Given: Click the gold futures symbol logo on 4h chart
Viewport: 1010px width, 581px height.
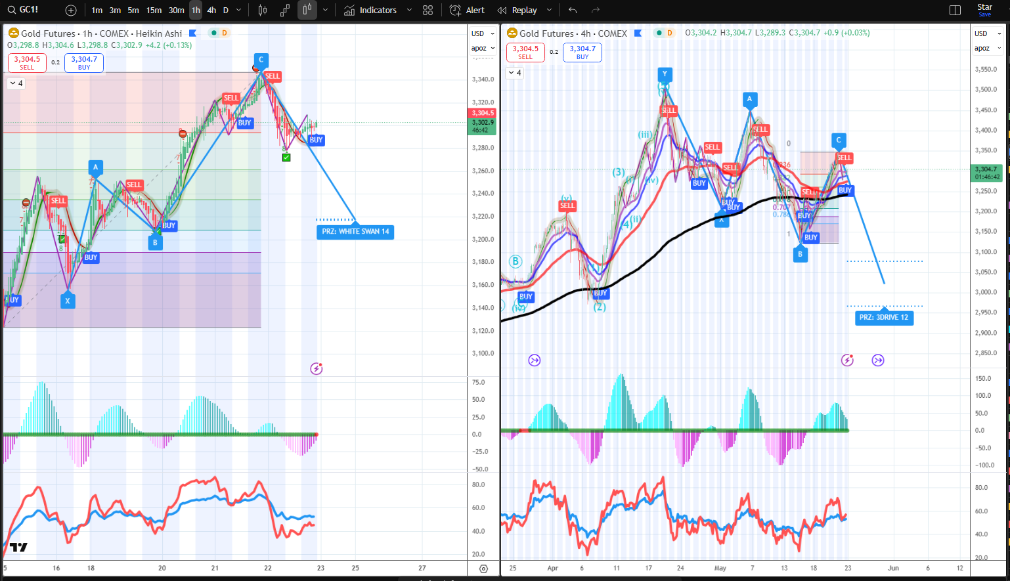Looking at the screenshot, I should tap(512, 33).
